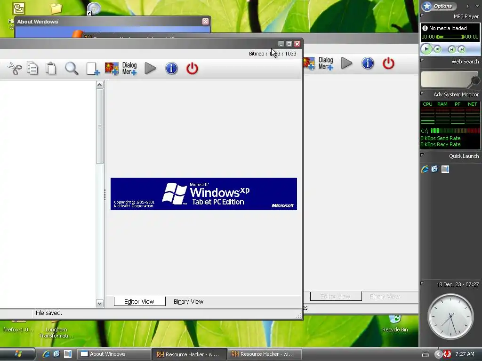The width and height of the screenshot is (482, 361).
Task: Click the Windows XP Tablet PC Edition bitmap preview
Action: click(x=204, y=194)
